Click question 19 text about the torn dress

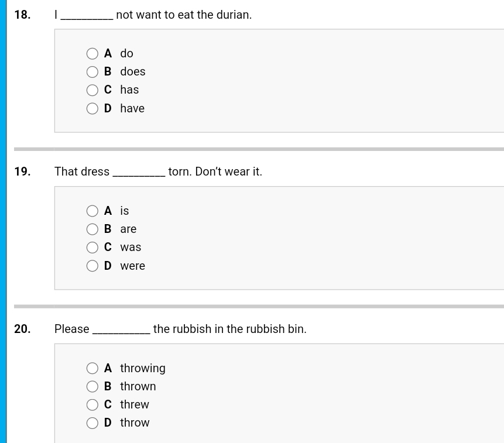point(158,171)
